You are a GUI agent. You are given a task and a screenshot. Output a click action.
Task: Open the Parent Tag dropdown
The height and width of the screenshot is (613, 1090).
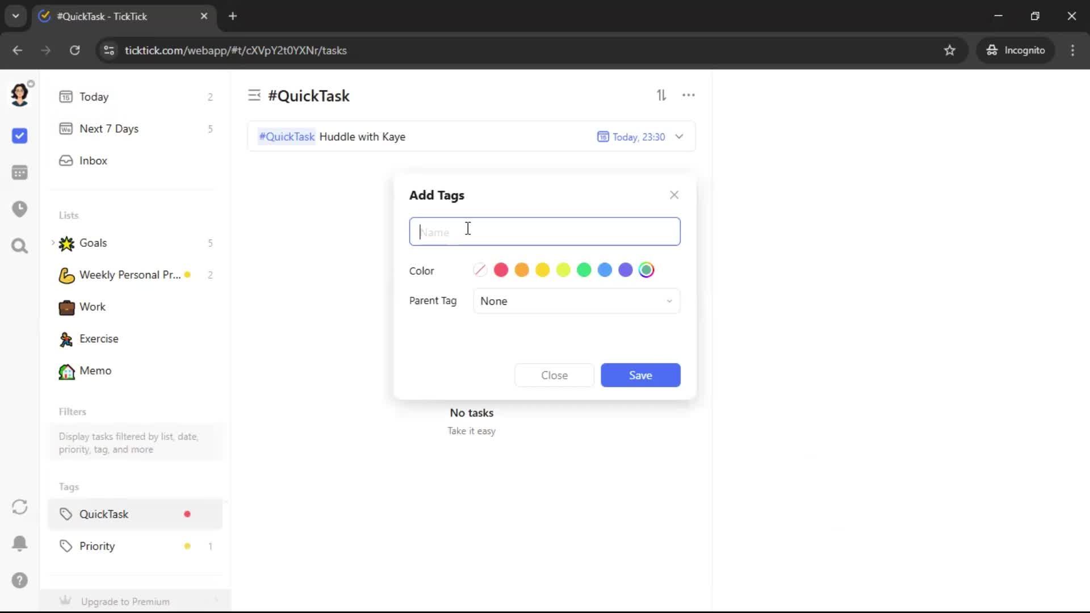click(x=576, y=301)
